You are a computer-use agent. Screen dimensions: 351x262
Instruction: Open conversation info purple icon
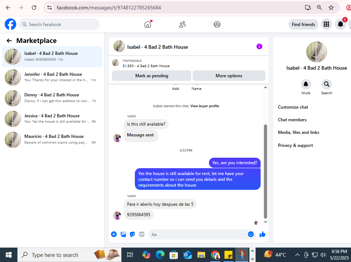click(x=259, y=47)
